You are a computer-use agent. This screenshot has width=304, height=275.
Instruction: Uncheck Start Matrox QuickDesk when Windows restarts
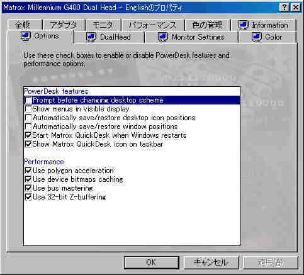pyautogui.click(x=28, y=135)
